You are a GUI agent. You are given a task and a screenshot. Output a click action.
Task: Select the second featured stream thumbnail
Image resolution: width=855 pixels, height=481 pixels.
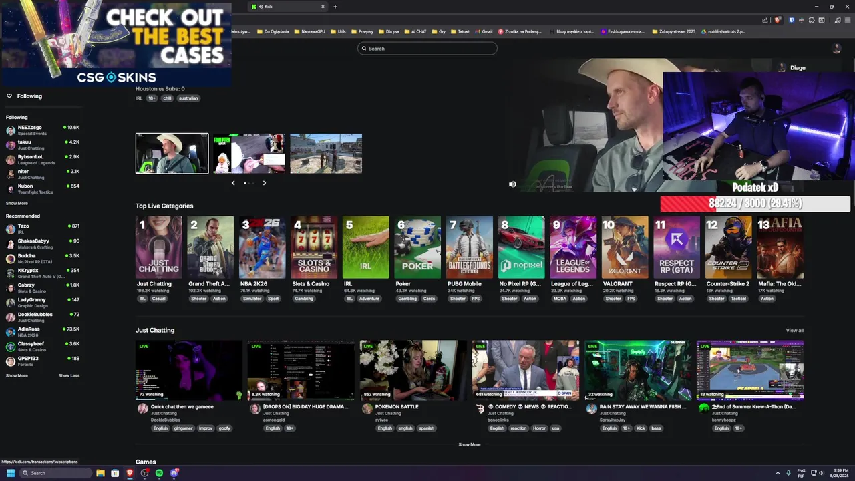(249, 154)
